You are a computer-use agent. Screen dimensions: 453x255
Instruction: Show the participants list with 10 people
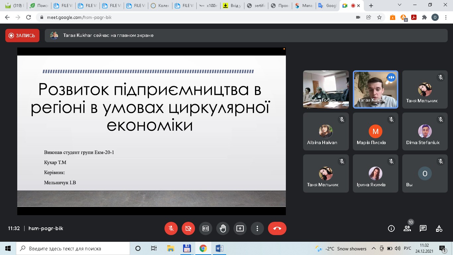coord(407,228)
